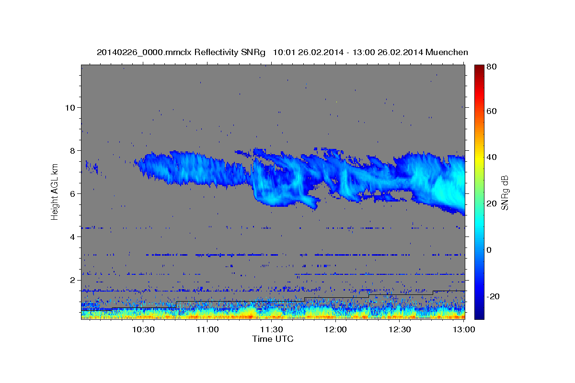The width and height of the screenshot is (575, 383).
Task: Click the colorbar value 80
Action: coord(491,67)
